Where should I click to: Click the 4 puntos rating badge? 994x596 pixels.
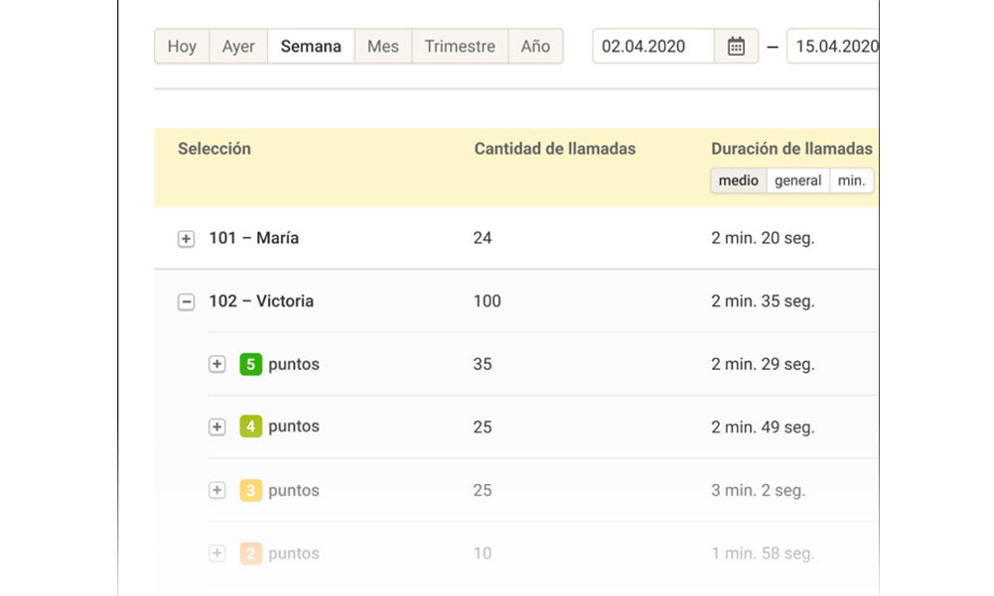pos(250,427)
